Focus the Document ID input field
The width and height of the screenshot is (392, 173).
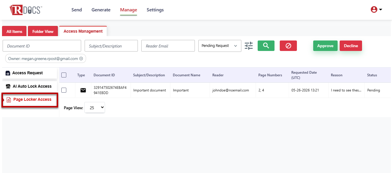[x=42, y=46]
